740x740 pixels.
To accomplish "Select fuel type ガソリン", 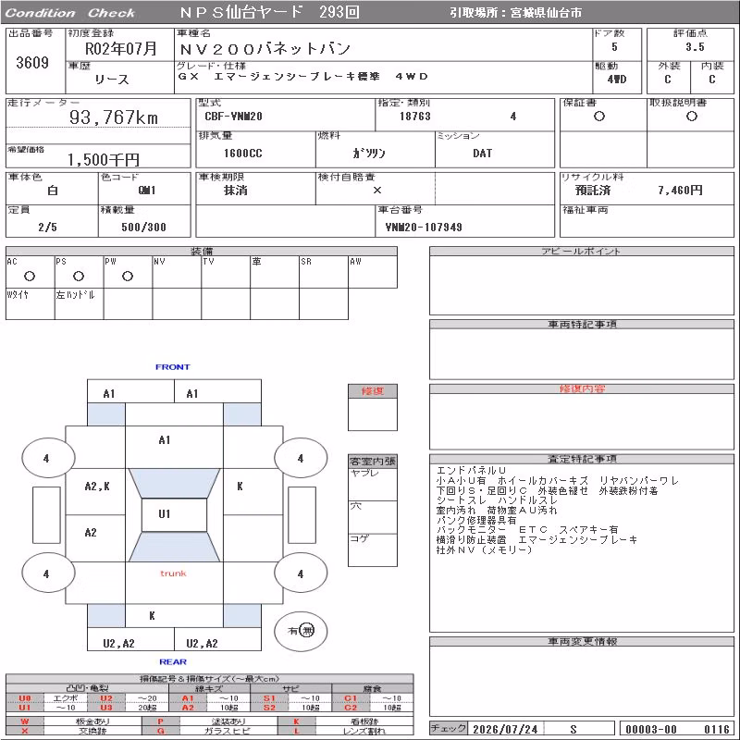I will pyautogui.click(x=369, y=153).
